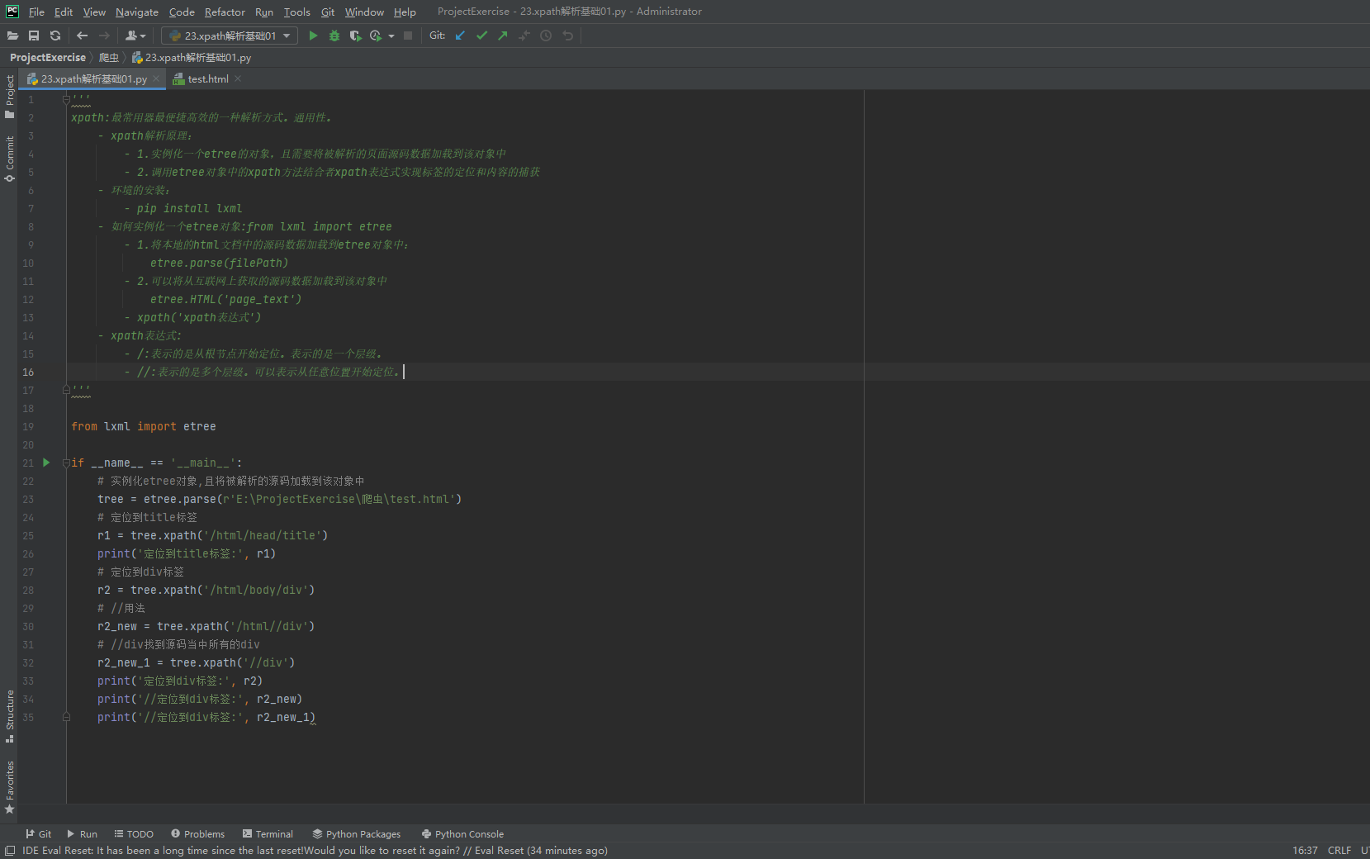This screenshot has height=859, width=1370.
Task: Commit changes with green checkmark icon
Action: (481, 36)
